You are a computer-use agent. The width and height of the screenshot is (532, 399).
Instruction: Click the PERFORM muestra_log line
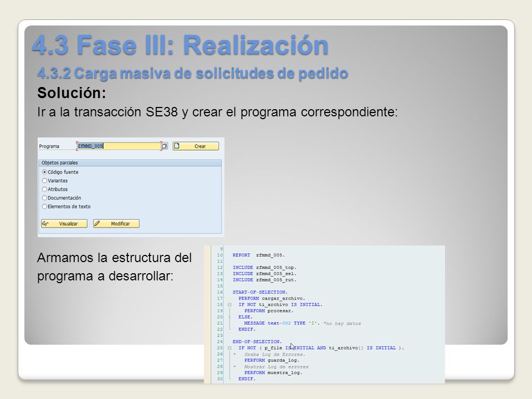tap(273, 372)
